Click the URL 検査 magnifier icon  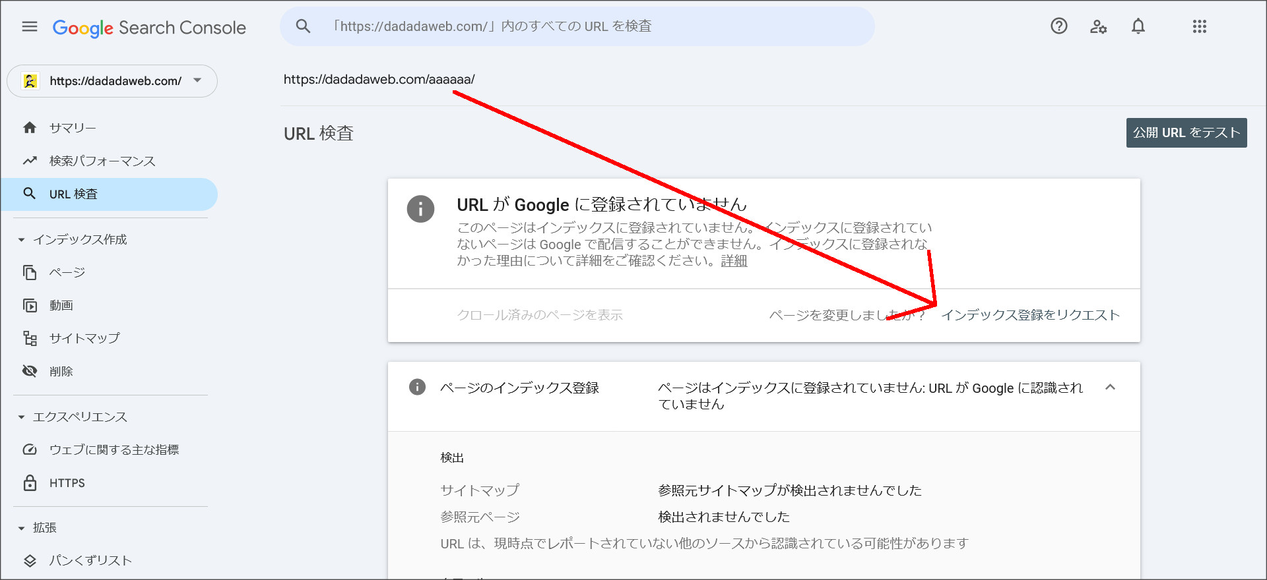(30, 194)
